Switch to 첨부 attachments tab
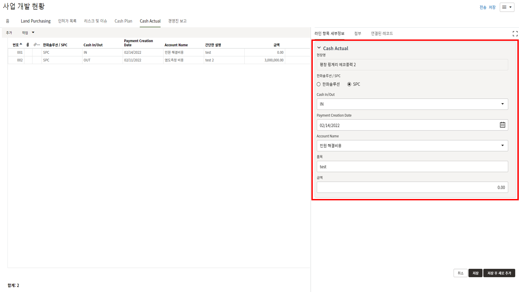Viewport: 519px width, 292px height. (x=358, y=34)
